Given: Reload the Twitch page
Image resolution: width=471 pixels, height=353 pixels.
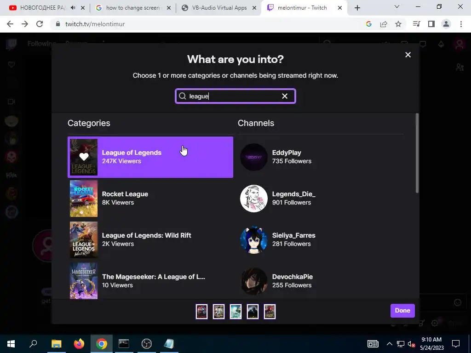Looking at the screenshot, I should [x=40, y=24].
